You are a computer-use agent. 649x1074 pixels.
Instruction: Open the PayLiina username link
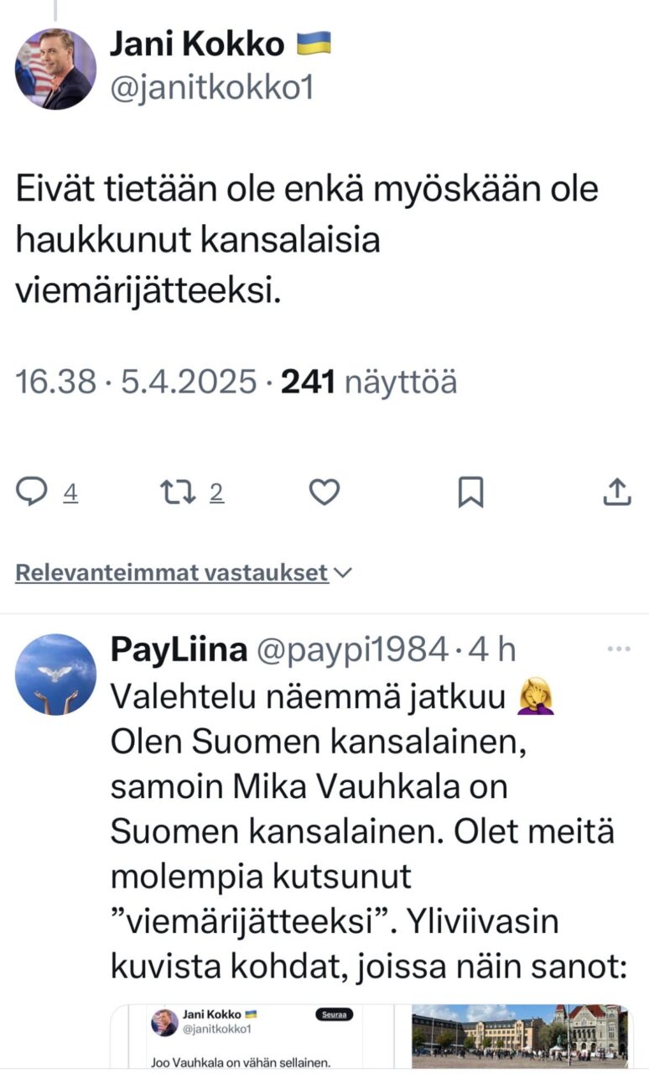tap(179, 649)
